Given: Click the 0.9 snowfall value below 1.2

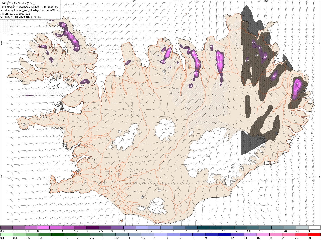Looking at the screenshot, I should [219, 62].
